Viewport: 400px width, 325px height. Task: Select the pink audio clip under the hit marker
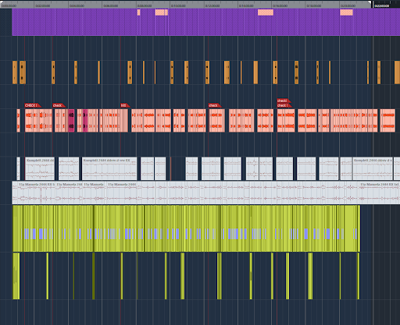coord(113,121)
